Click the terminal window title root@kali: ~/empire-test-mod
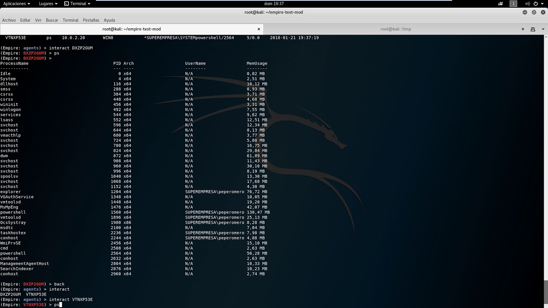Image resolution: width=548 pixels, height=308 pixels. (x=274, y=12)
